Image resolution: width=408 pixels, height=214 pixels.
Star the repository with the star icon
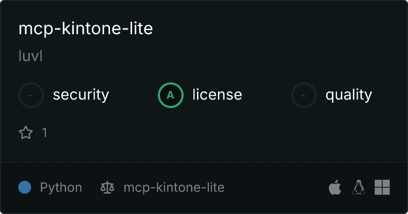tap(26, 133)
